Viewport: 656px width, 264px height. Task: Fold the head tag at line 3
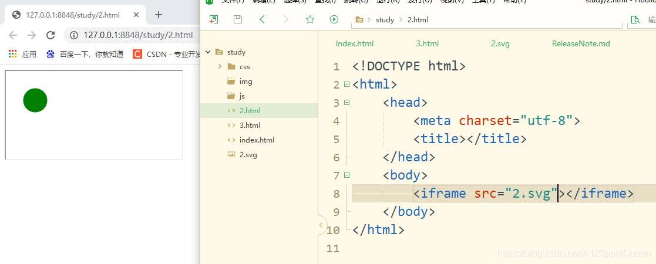coord(346,102)
